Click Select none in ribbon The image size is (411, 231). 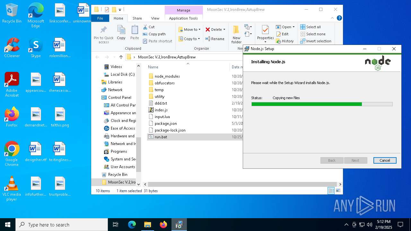point(313,34)
